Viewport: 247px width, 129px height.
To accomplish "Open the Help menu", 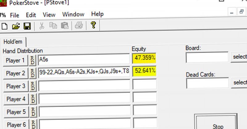I will click(97, 14).
